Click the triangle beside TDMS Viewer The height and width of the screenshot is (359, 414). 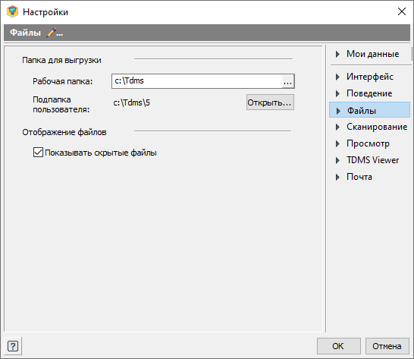click(x=337, y=160)
